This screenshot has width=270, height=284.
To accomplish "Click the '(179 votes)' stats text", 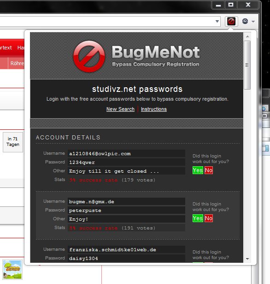I will coord(138,180).
